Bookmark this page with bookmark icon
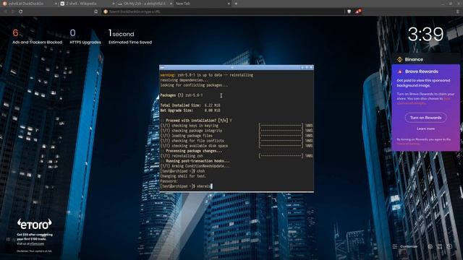The image size is (463, 260). pos(96,12)
